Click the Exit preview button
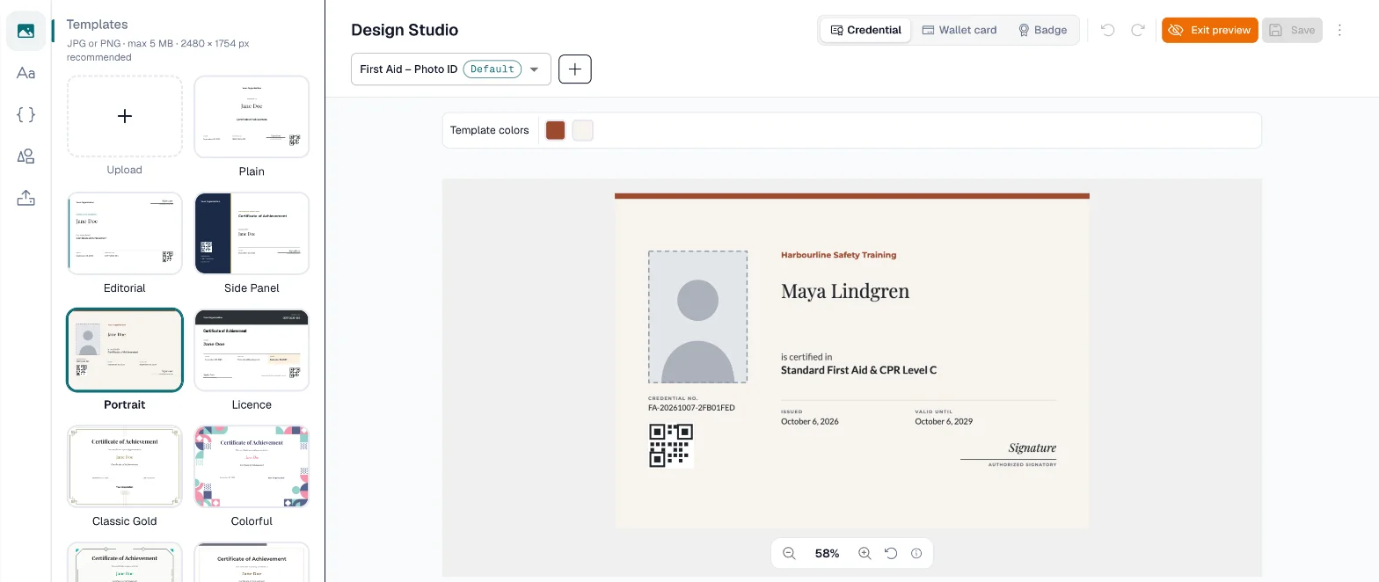 pyautogui.click(x=1210, y=30)
